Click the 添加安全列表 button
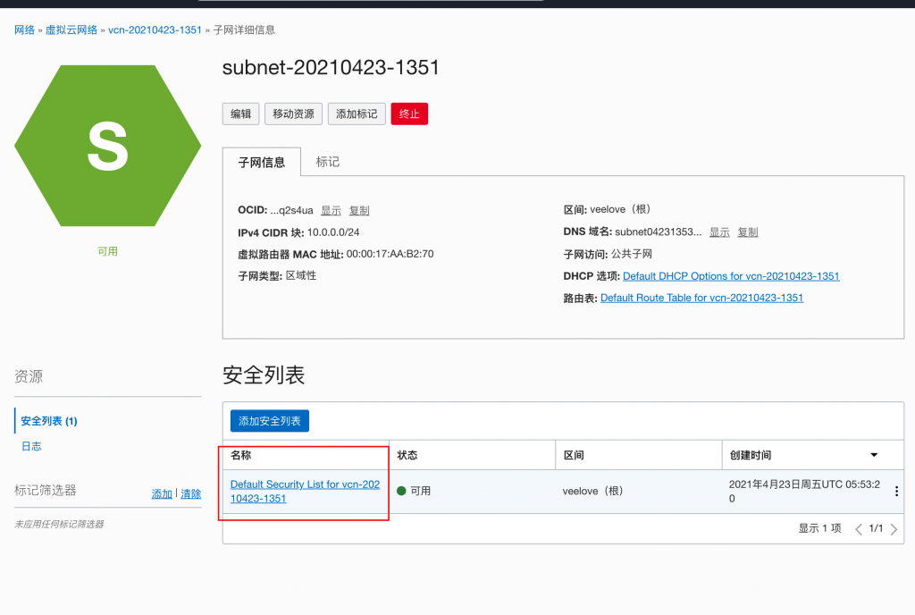Image resolution: width=915 pixels, height=615 pixels. pos(270,421)
